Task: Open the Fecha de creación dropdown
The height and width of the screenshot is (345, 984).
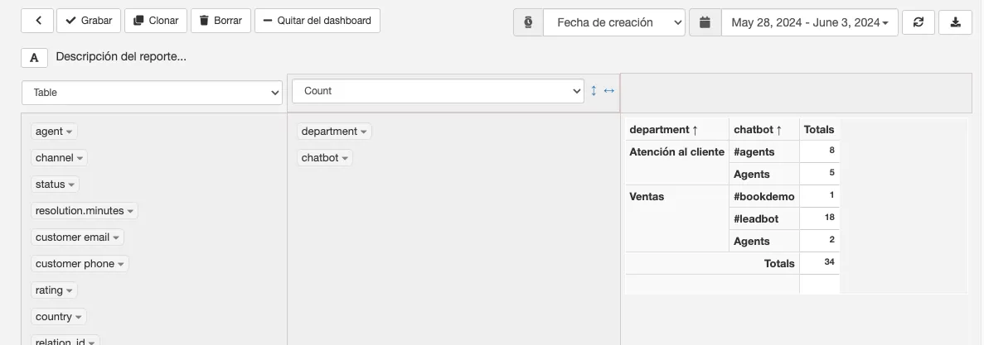Action: coord(613,22)
